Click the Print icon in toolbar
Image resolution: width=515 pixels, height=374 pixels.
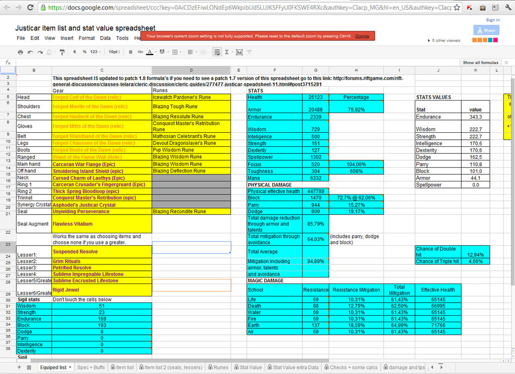pyautogui.click(x=20, y=52)
